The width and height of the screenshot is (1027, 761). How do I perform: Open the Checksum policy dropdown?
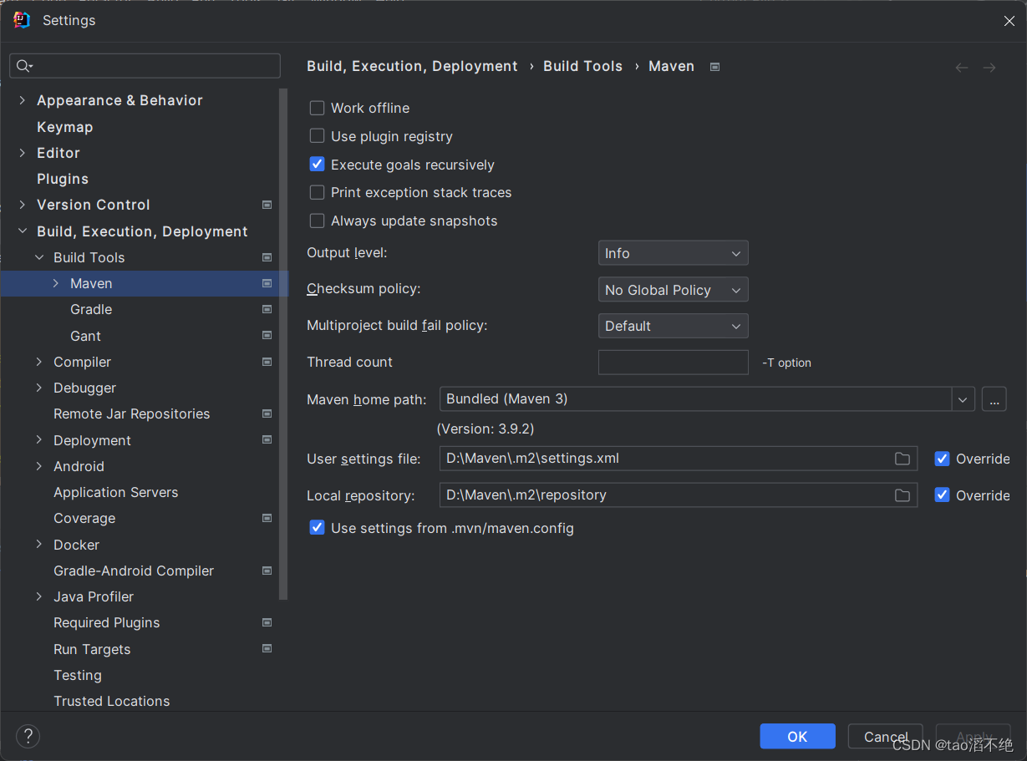tap(673, 290)
